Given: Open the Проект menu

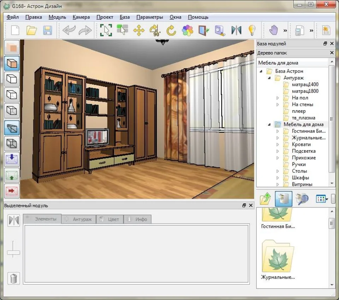Looking at the screenshot, I should tap(105, 17).
